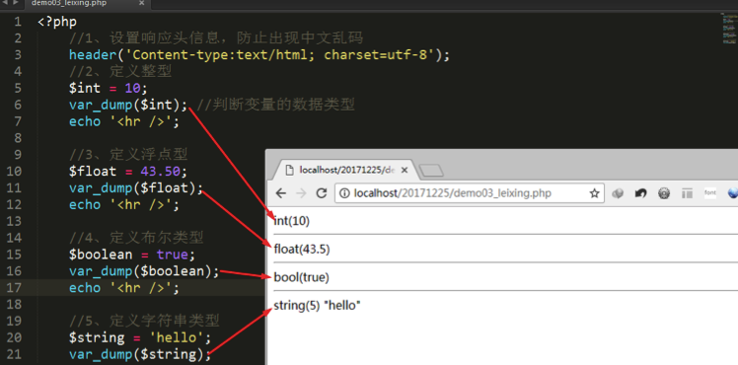Open a new Chrome tab
738x365 pixels.
pos(431,171)
